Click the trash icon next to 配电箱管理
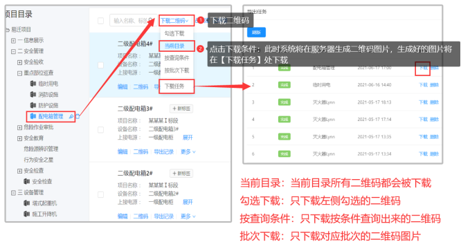 78,117
